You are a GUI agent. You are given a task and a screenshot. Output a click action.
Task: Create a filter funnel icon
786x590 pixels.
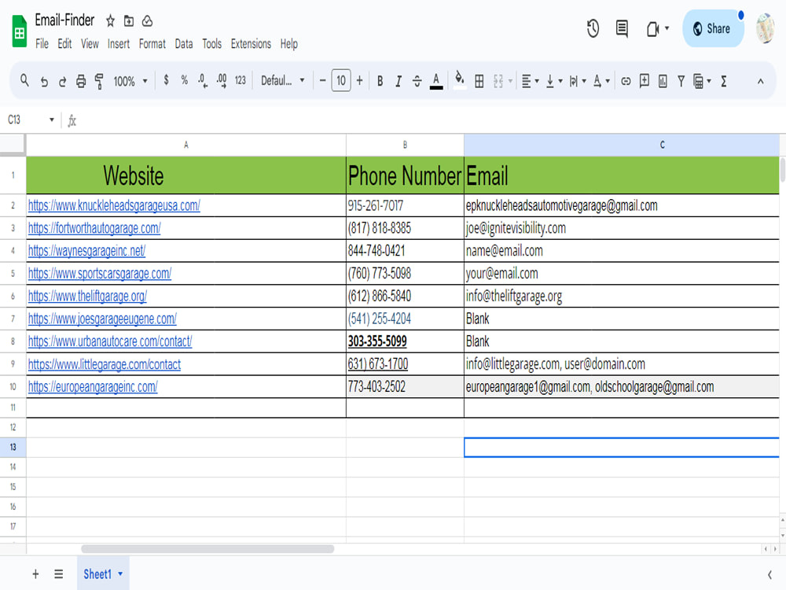coord(681,81)
